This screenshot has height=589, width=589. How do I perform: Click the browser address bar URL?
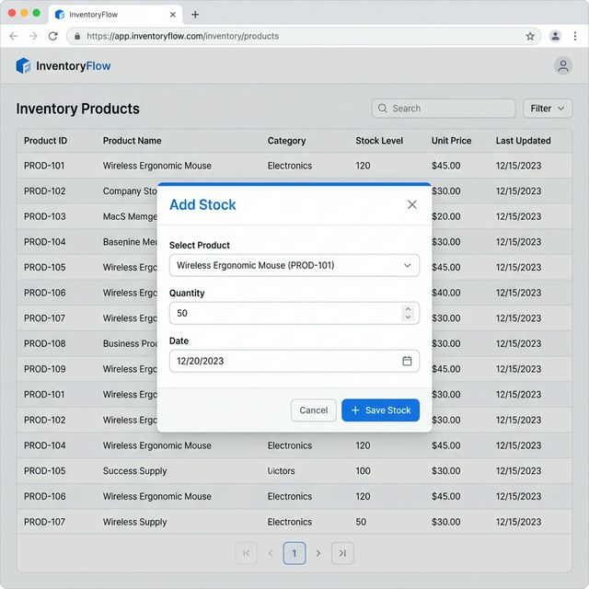[182, 36]
